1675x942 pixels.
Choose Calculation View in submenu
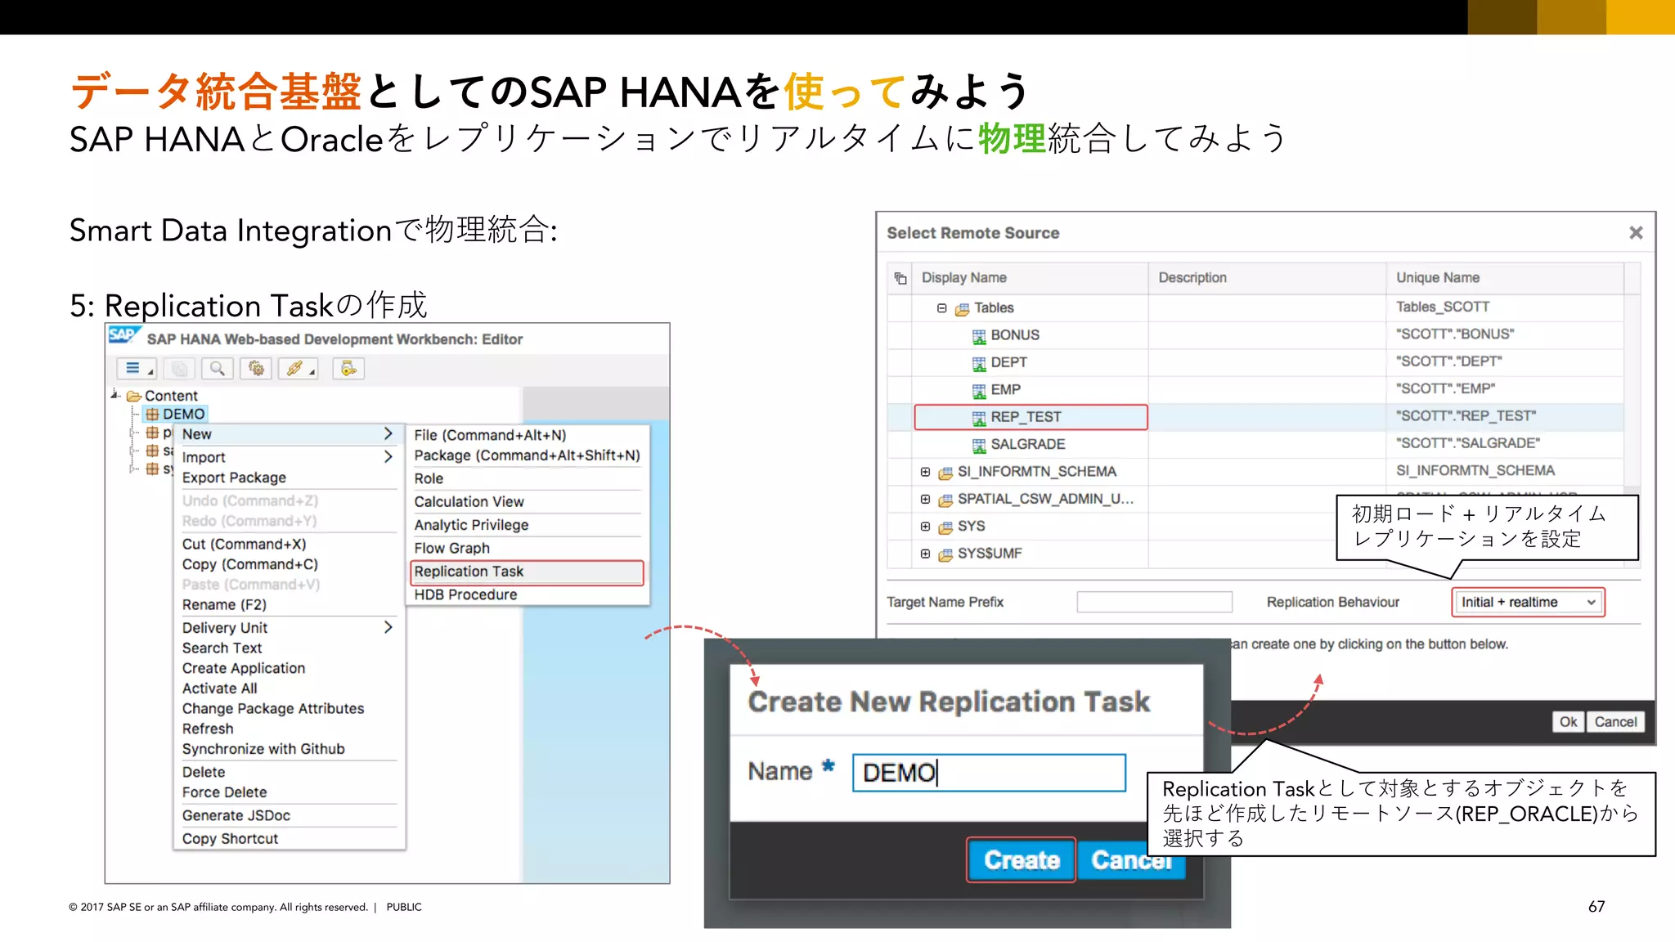[527, 501]
